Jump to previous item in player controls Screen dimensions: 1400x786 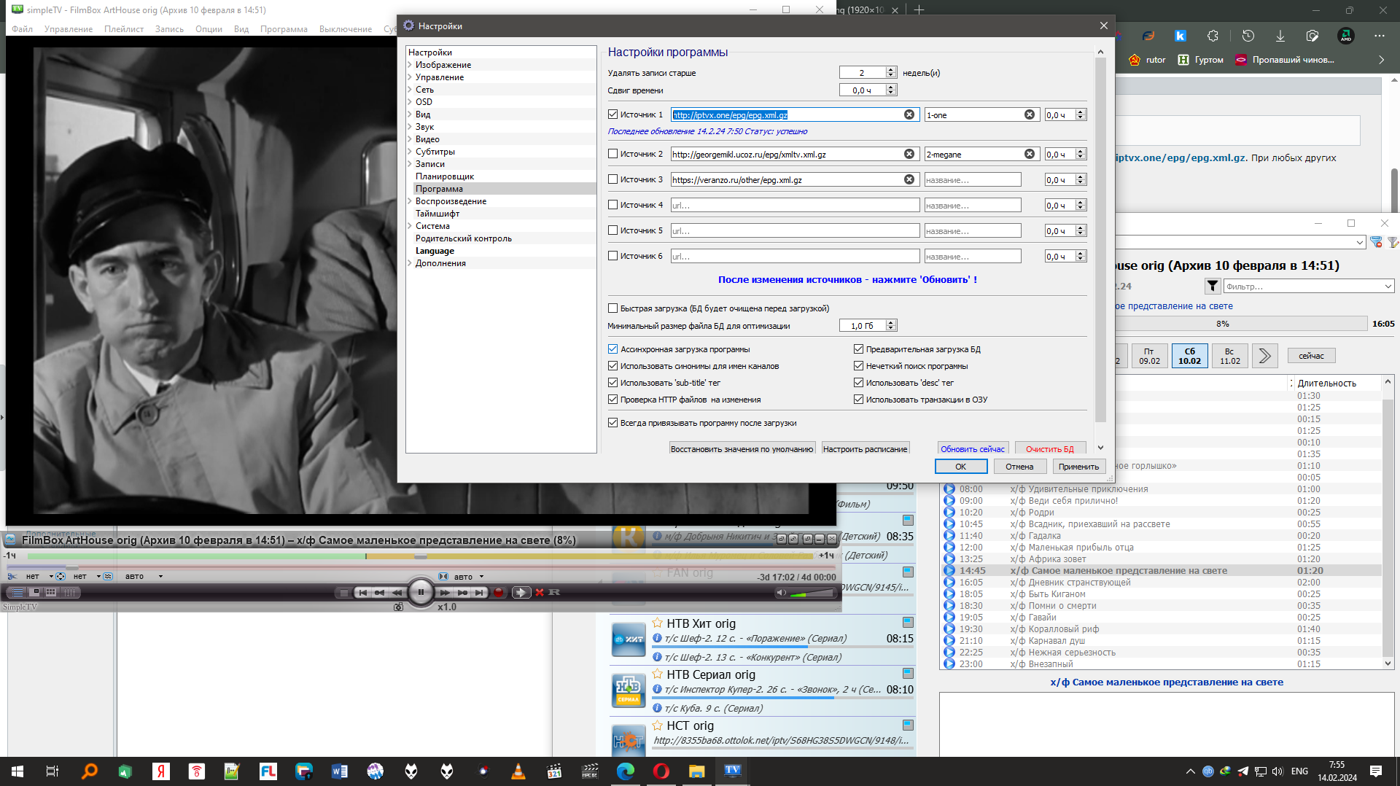click(362, 593)
